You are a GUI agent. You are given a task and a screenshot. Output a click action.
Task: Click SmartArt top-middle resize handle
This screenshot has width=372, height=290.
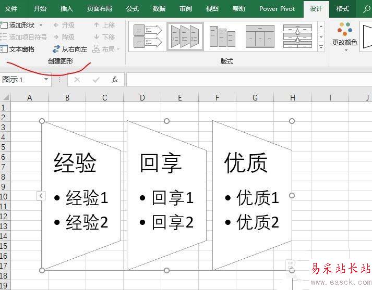[166, 121]
